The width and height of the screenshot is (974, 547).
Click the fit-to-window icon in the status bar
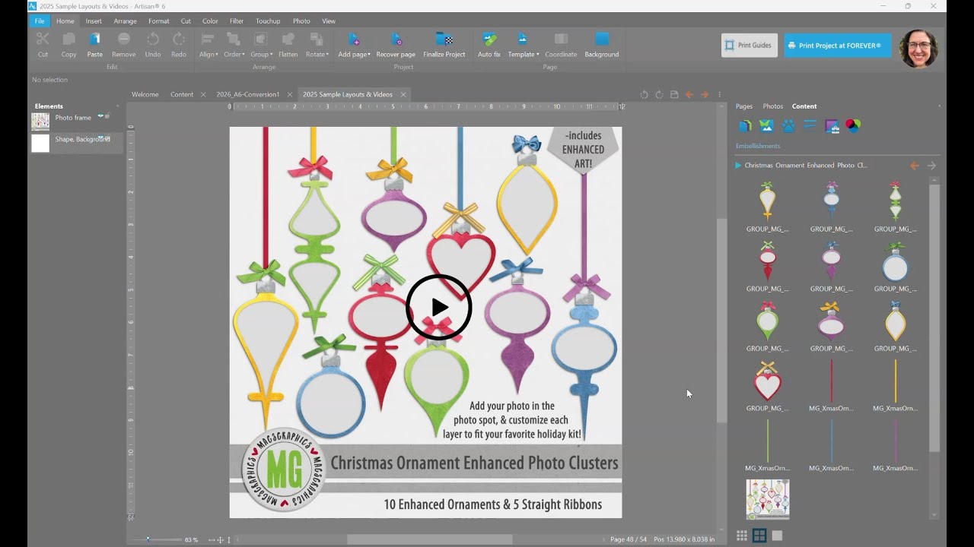pyautogui.click(x=220, y=539)
